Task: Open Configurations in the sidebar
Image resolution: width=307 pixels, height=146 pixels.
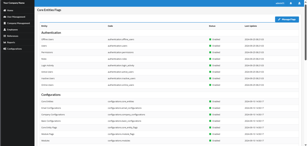Action: (x=17, y=49)
